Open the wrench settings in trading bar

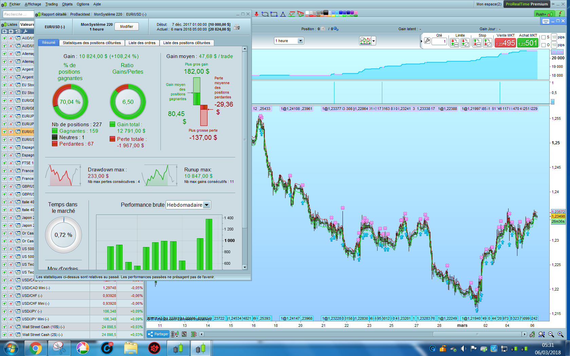pyautogui.click(x=427, y=41)
